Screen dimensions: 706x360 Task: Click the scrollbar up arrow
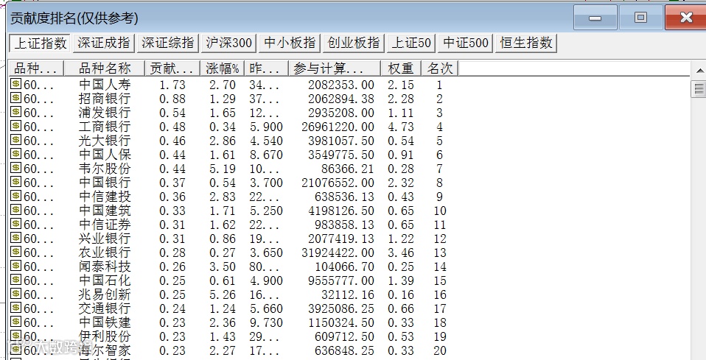coord(699,71)
